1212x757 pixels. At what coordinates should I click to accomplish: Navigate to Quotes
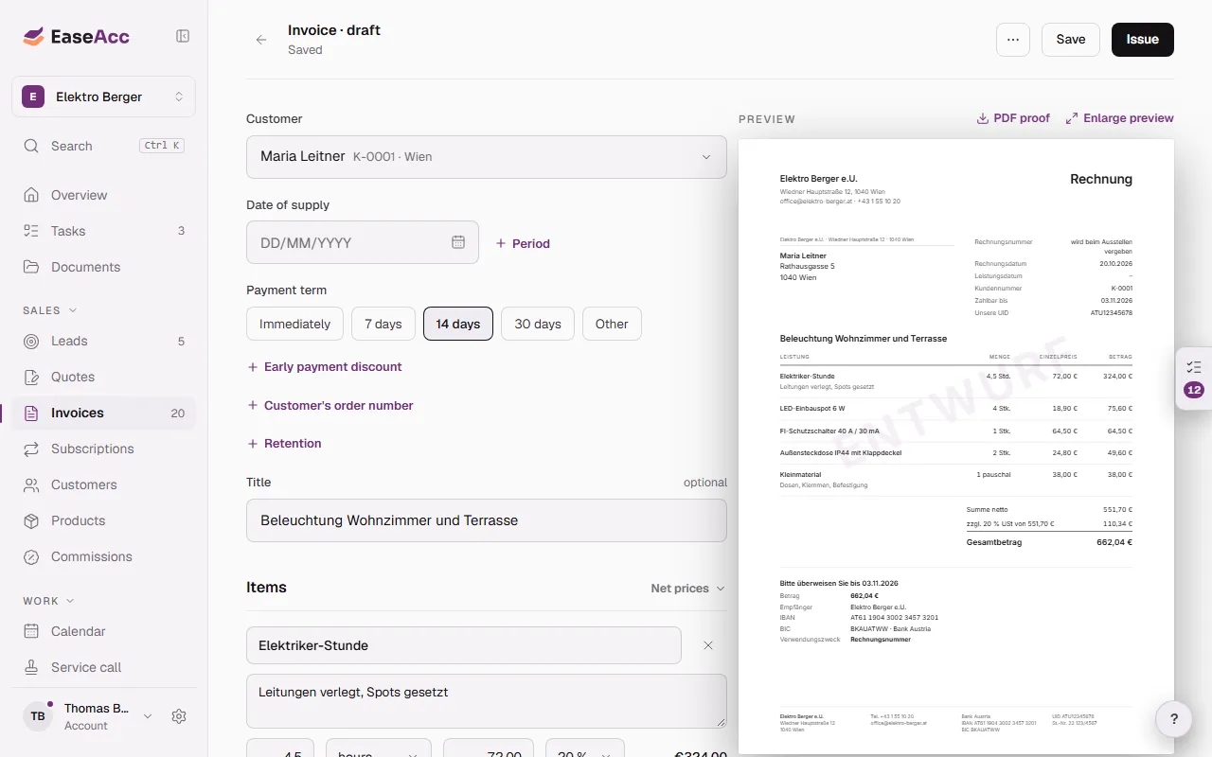104,377
